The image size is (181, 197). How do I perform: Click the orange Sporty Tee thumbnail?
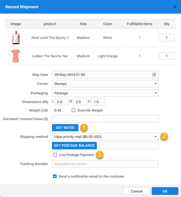[16, 56]
